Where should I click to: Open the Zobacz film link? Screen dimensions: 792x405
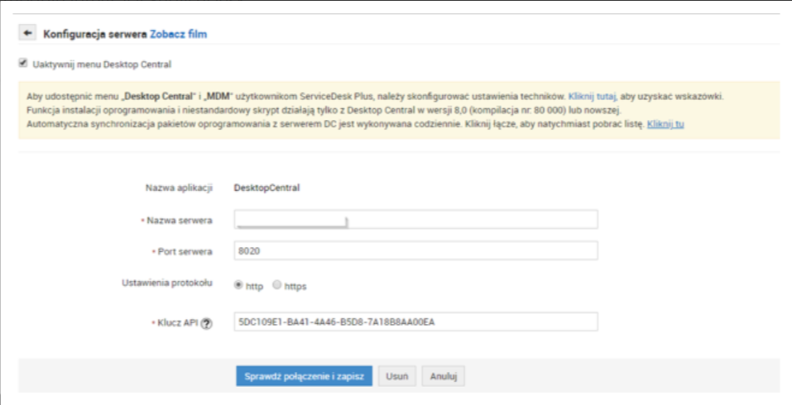pyautogui.click(x=178, y=34)
